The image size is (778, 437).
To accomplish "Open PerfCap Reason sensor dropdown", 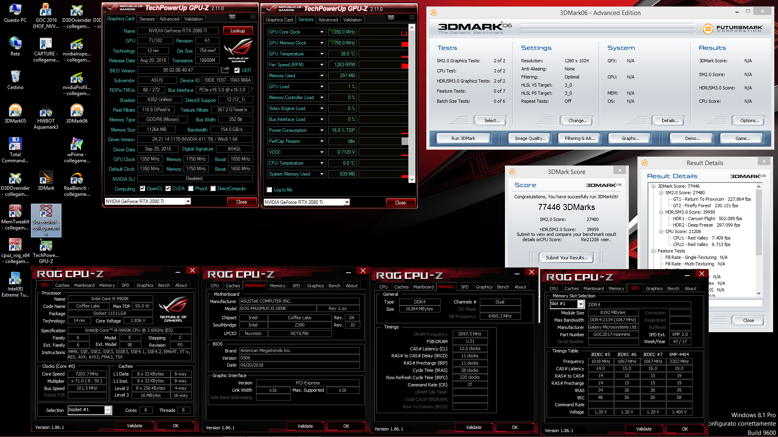I will pos(322,141).
